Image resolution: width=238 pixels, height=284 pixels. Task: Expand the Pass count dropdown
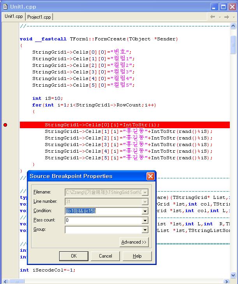coord(145,220)
